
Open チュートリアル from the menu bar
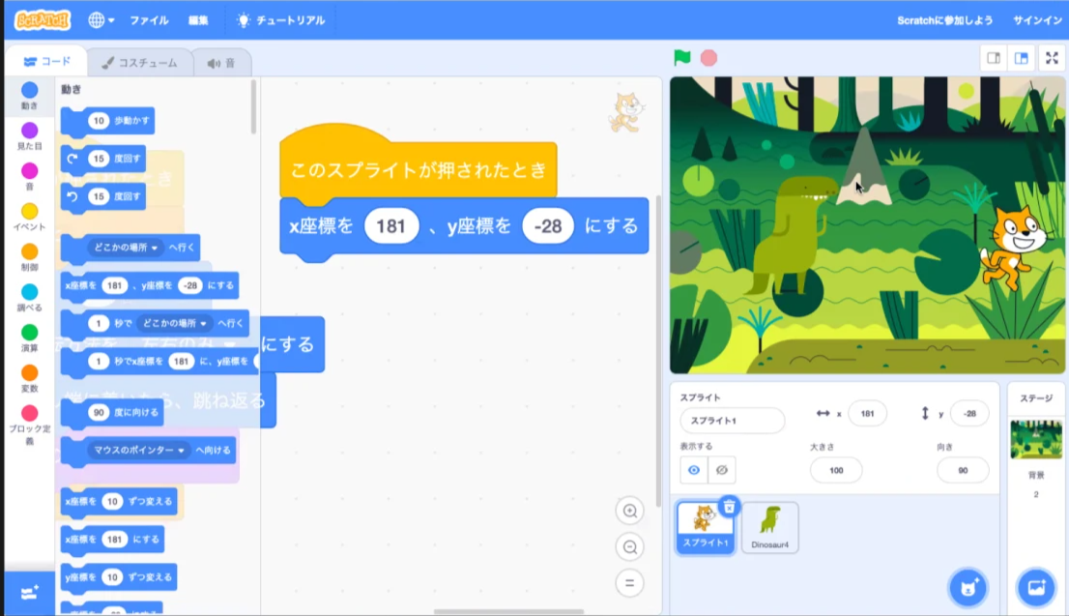click(281, 20)
